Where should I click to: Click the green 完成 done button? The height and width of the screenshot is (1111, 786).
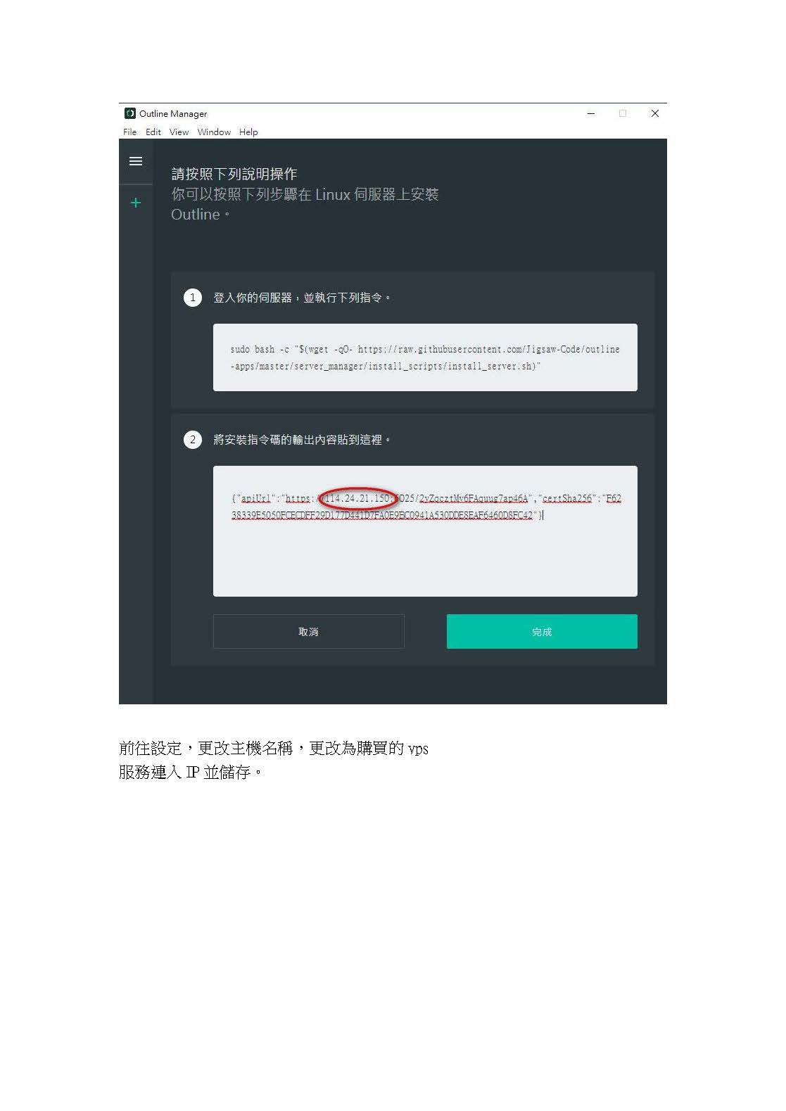pos(542,631)
